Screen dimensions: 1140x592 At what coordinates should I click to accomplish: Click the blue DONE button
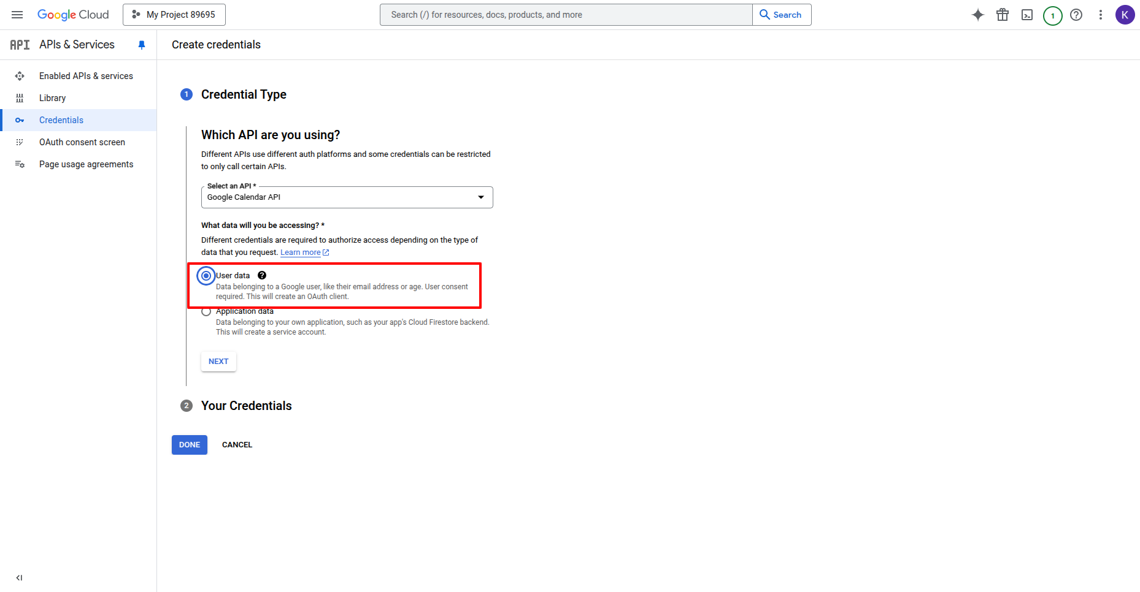pos(190,445)
